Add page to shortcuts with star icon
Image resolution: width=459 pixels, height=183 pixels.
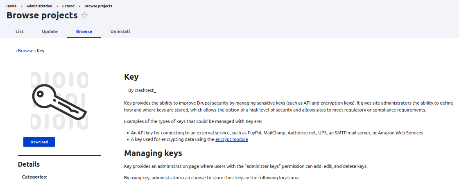(x=84, y=16)
